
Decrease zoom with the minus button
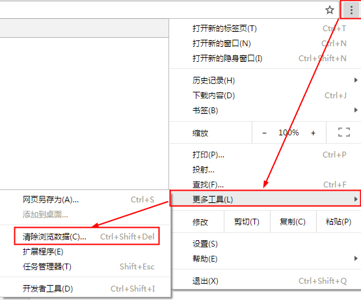(264, 133)
